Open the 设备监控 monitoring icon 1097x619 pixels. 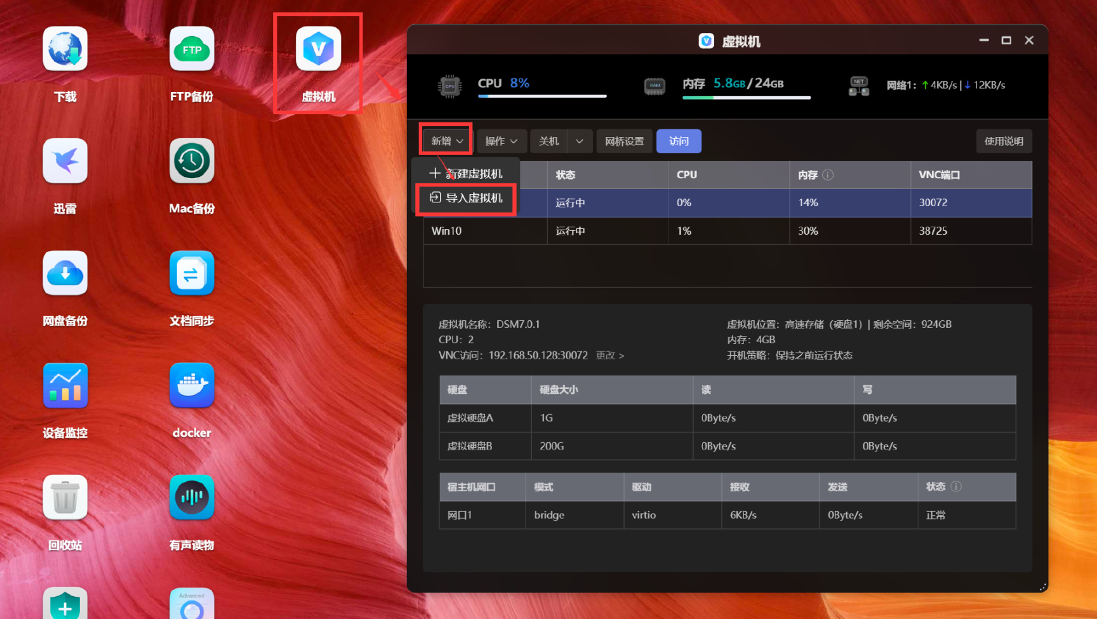click(65, 386)
